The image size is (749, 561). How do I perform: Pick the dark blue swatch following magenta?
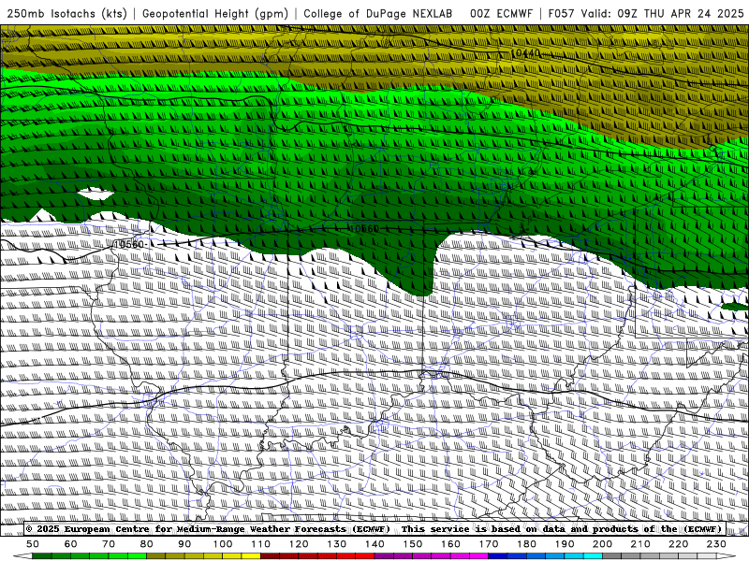498,556
